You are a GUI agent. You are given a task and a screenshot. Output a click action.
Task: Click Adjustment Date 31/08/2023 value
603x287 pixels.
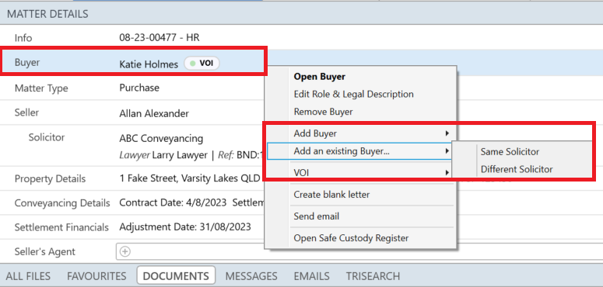[185, 226]
